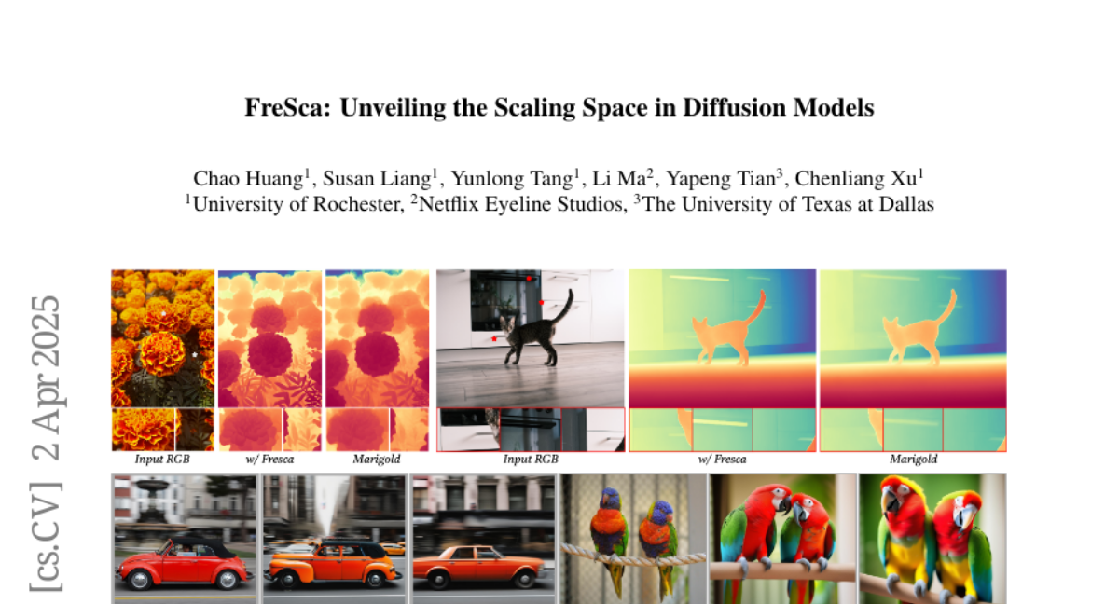The image size is (1119, 604).
Task: Select the cat depth map labeled w/ Fresca
Action: [723, 338]
